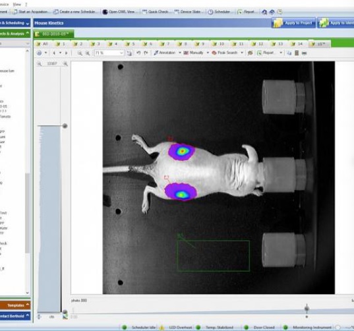This screenshot has width=354, height=331.
Task: Switch to image tab 10
Action: click(218, 44)
